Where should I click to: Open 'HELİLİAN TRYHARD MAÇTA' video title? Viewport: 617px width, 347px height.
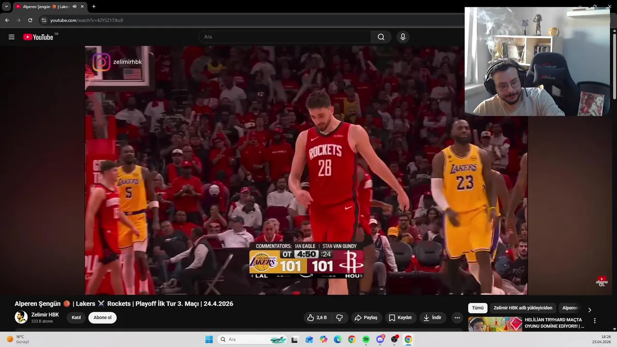tap(554, 323)
